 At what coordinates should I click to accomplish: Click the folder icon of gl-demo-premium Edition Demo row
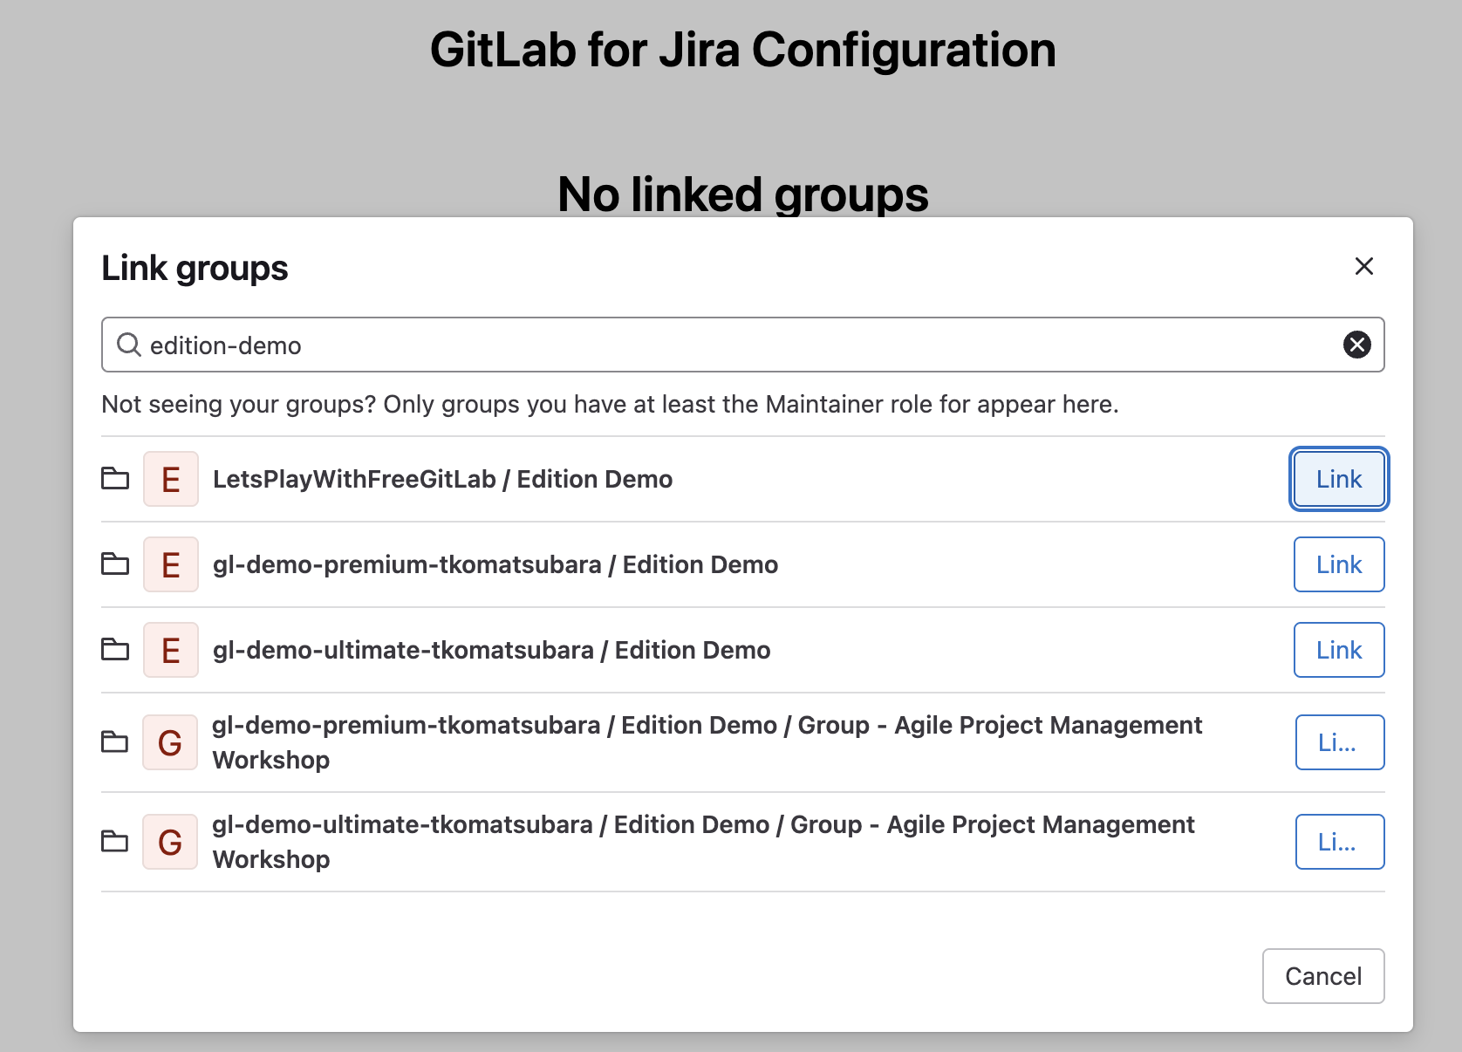click(115, 564)
